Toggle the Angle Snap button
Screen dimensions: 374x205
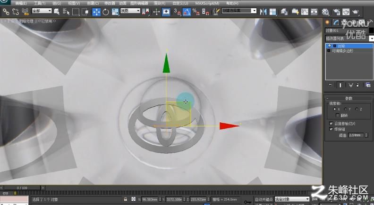pos(187,12)
